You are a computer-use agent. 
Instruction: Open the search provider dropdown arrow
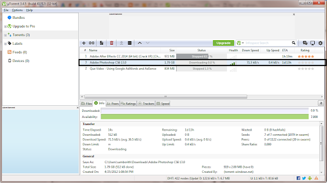click(x=243, y=43)
